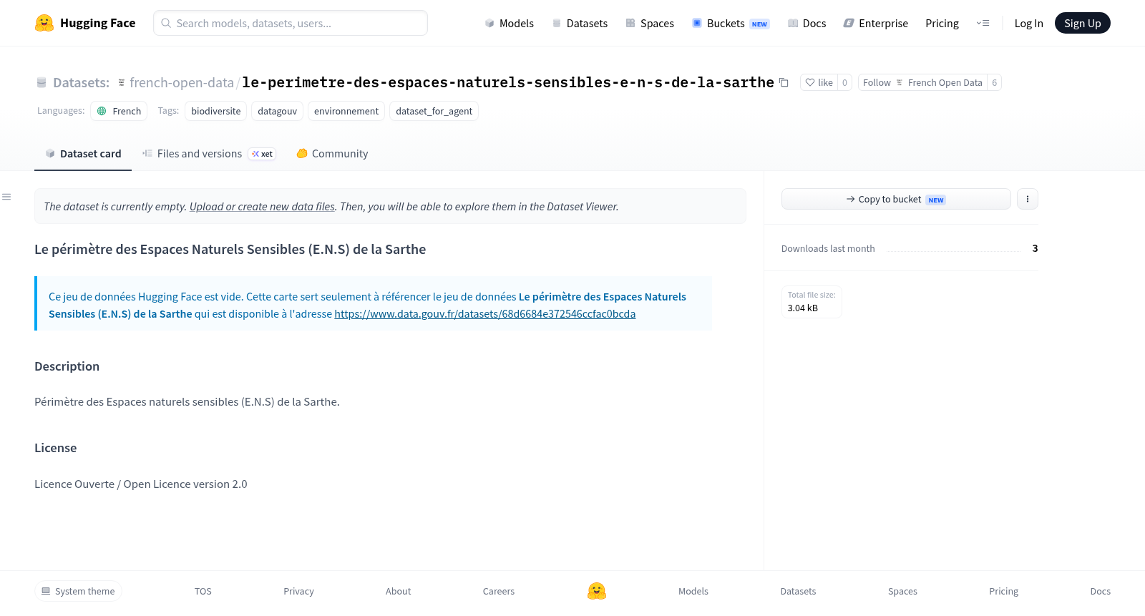Open Datasets footer link
Image resolution: width=1145 pixels, height=616 pixels.
pyautogui.click(x=798, y=591)
